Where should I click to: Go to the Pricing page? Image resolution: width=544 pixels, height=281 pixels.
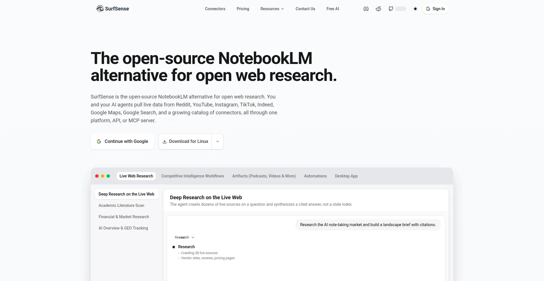[243, 9]
